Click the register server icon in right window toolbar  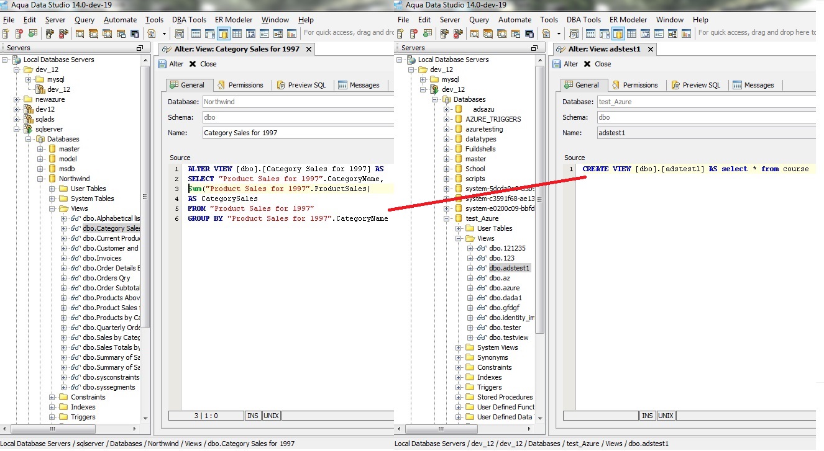coord(400,33)
